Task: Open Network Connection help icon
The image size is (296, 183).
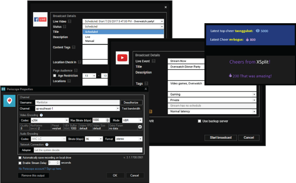Action: (47, 144)
